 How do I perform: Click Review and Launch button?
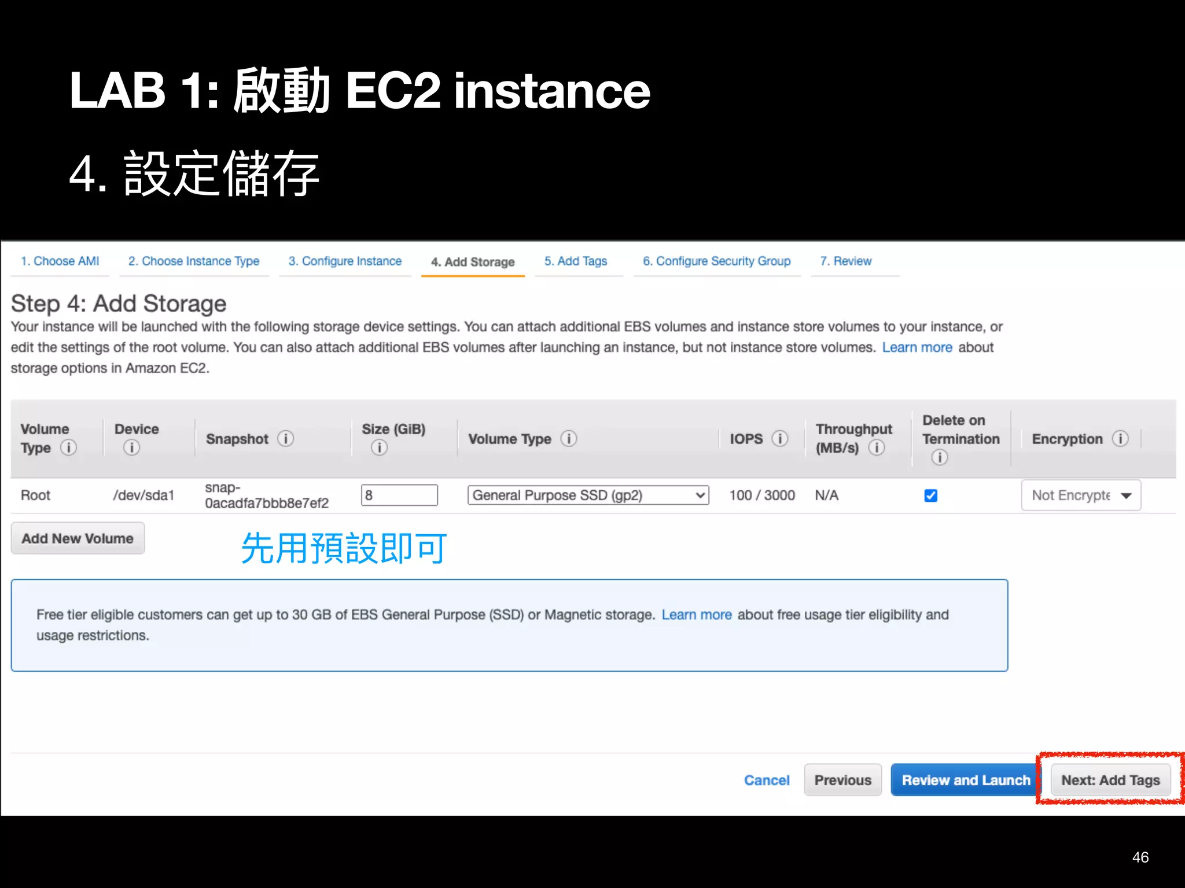(x=965, y=780)
